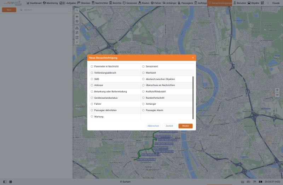Open the map search tool icon
The image size is (283, 185).
point(77,10)
